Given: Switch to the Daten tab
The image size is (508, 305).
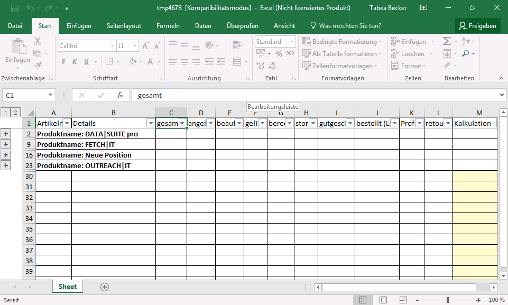Looking at the screenshot, I should tap(203, 26).
